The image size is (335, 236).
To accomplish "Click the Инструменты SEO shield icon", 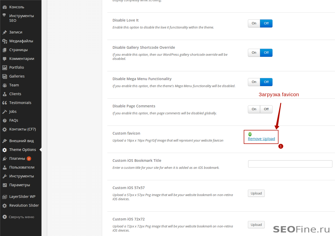I will click(x=4, y=15).
